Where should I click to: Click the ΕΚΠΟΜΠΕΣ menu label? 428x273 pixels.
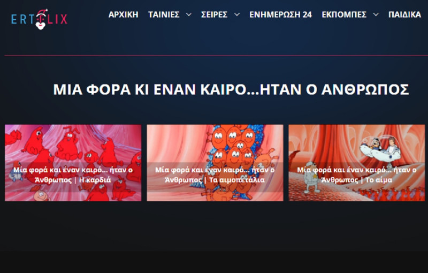tap(344, 14)
